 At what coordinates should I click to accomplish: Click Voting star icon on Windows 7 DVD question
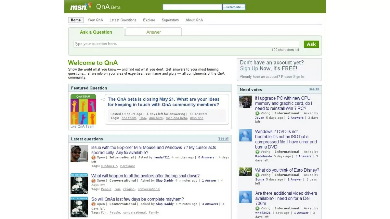pyautogui.click(x=257, y=152)
